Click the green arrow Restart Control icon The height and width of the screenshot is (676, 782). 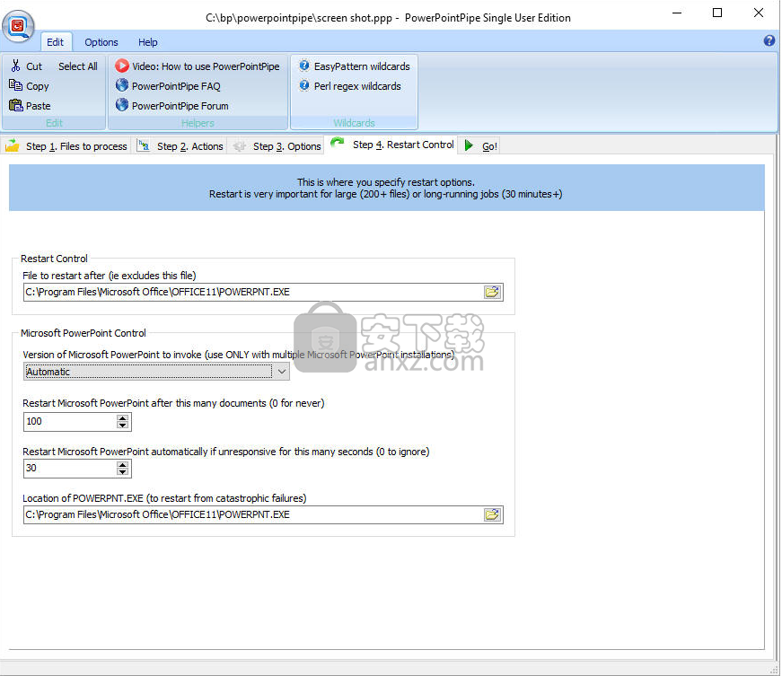point(338,144)
